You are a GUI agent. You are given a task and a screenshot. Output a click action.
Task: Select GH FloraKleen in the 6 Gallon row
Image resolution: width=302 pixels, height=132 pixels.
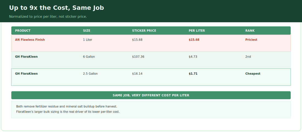26,57
